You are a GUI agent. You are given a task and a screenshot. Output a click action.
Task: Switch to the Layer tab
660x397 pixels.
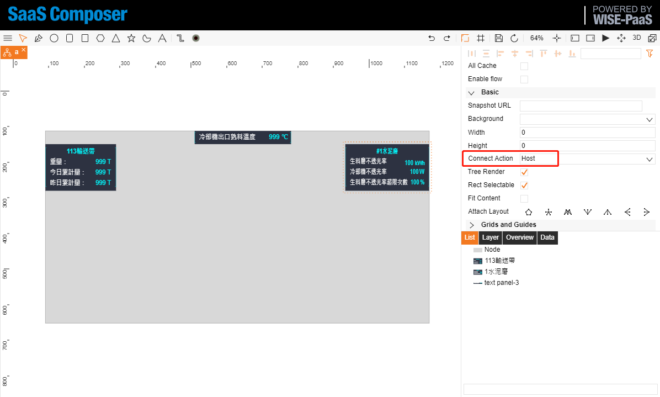point(491,237)
